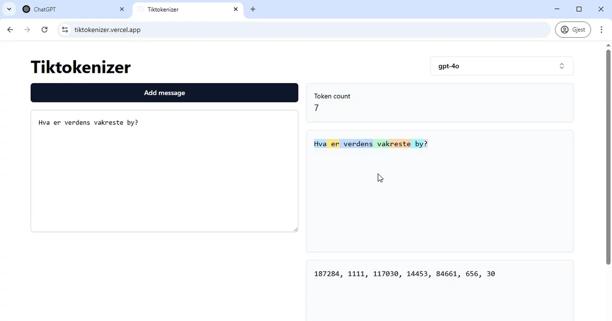612x321 pixels.
Task: Open a new browser tab
Action: [x=253, y=9]
